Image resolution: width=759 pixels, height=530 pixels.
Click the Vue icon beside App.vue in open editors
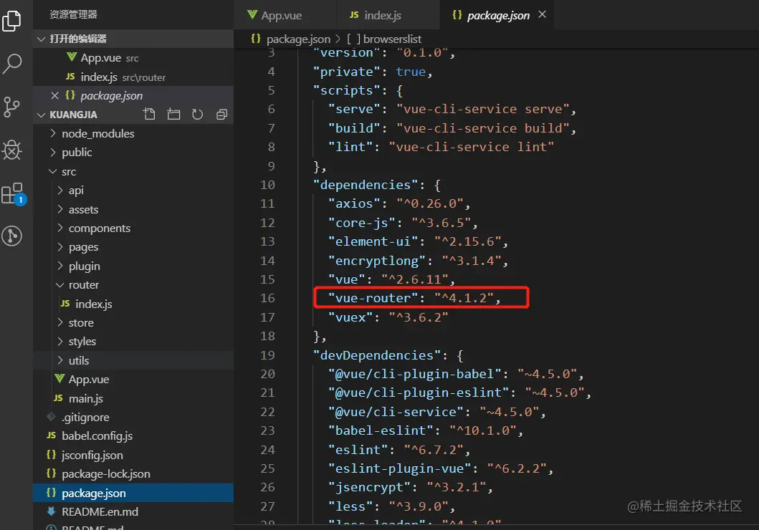click(72, 57)
